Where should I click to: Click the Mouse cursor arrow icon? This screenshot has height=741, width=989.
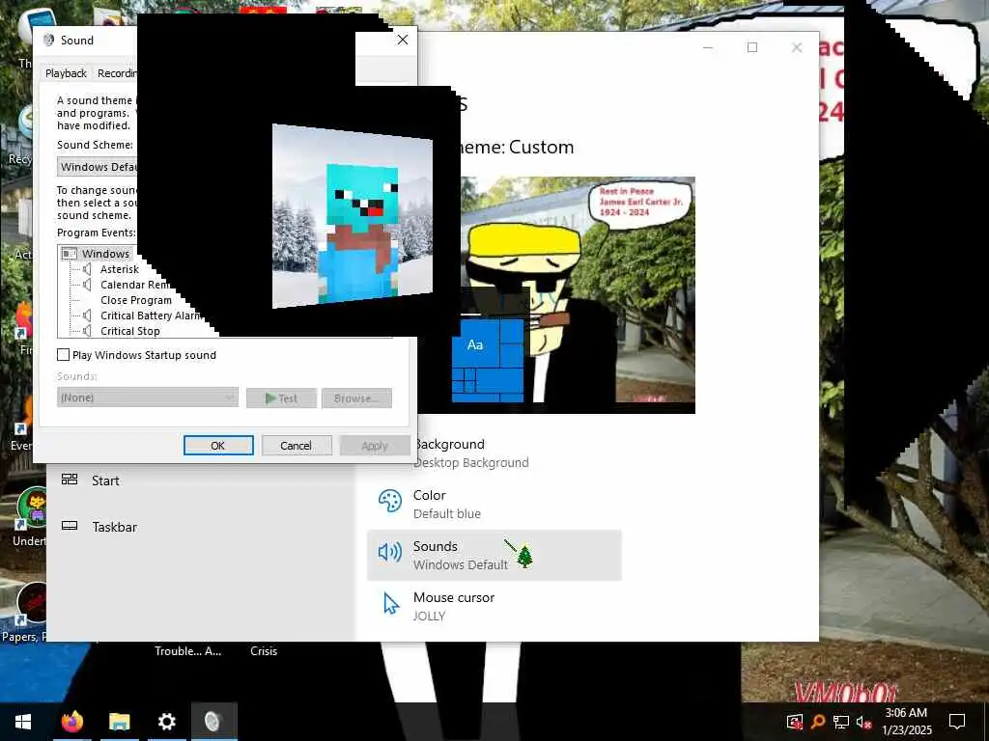pos(391,604)
